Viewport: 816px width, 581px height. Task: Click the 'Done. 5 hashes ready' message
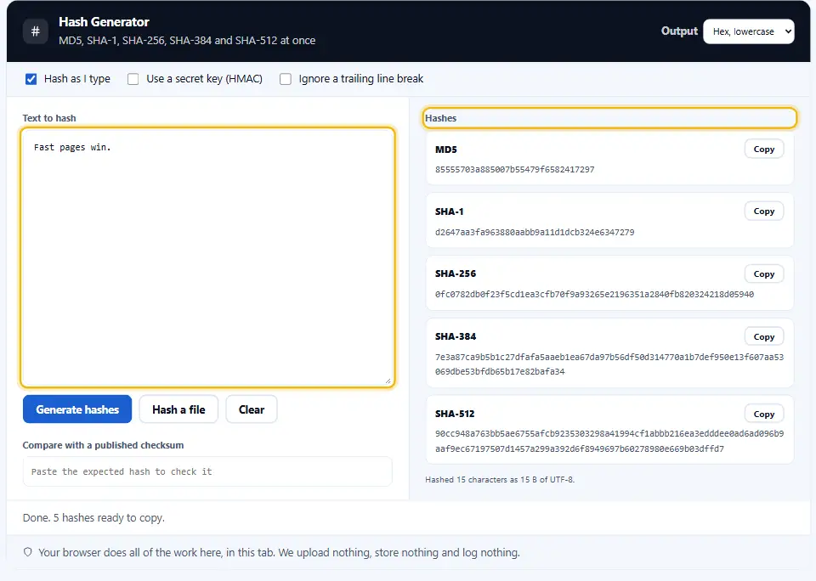click(x=93, y=518)
